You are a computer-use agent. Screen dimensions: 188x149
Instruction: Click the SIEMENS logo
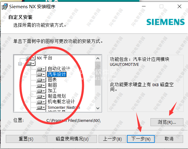click(165, 22)
